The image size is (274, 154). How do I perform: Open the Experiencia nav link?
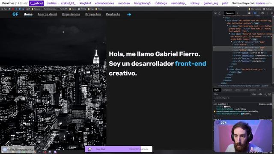tap(71, 14)
